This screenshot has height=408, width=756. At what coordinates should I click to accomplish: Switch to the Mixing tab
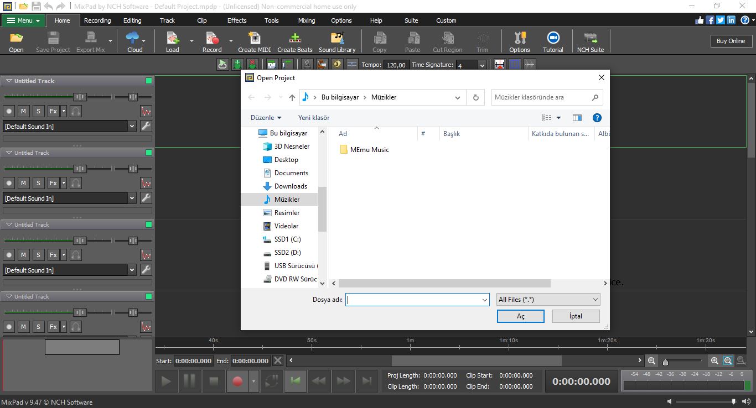pos(307,20)
